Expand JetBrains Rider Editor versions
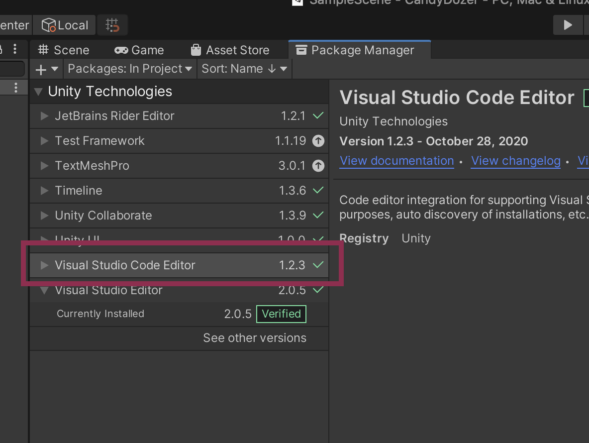This screenshot has width=589, height=443. pos(44,116)
